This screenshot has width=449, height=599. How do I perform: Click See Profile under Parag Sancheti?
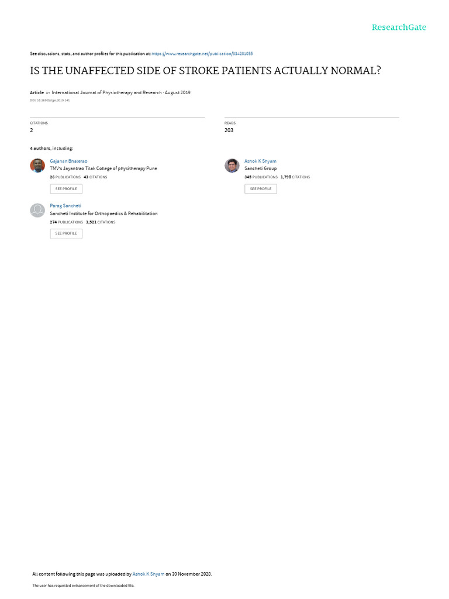click(66, 233)
